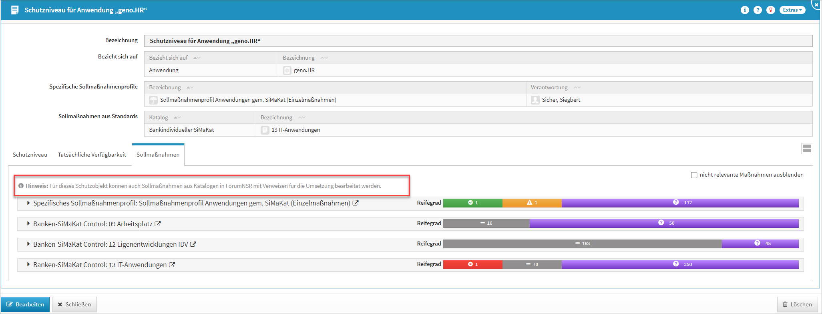
Task: Switch to Tatsächliche Verfügbarkeit tab
Action: click(x=92, y=155)
